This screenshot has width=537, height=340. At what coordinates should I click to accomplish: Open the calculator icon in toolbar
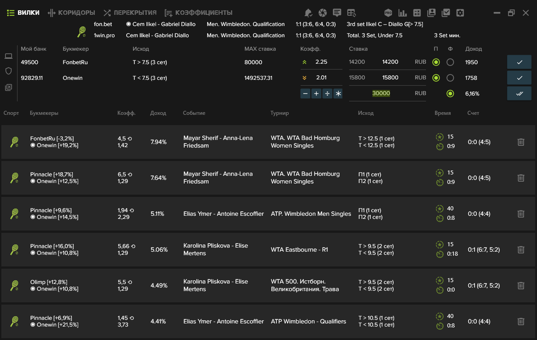(417, 13)
